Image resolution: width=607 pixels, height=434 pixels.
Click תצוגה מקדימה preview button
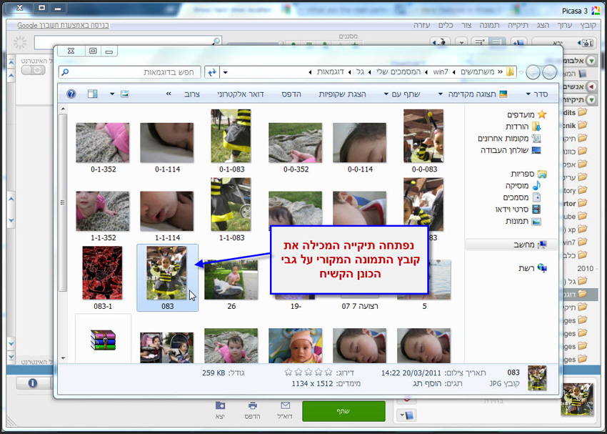[478, 94]
